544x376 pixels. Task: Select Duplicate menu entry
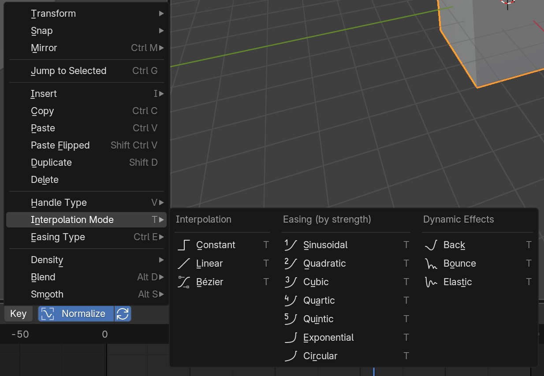(86, 163)
